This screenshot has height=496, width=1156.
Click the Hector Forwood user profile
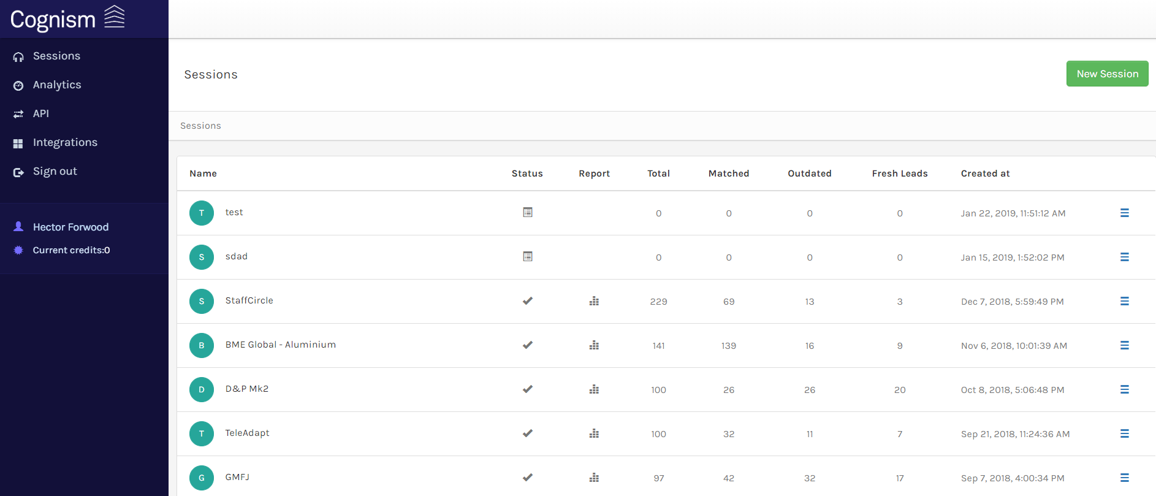click(x=70, y=227)
